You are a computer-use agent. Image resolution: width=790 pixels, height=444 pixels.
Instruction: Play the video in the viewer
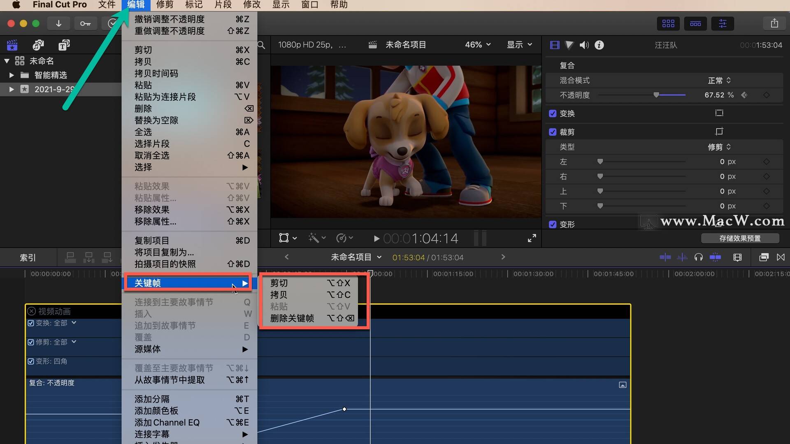click(x=376, y=238)
